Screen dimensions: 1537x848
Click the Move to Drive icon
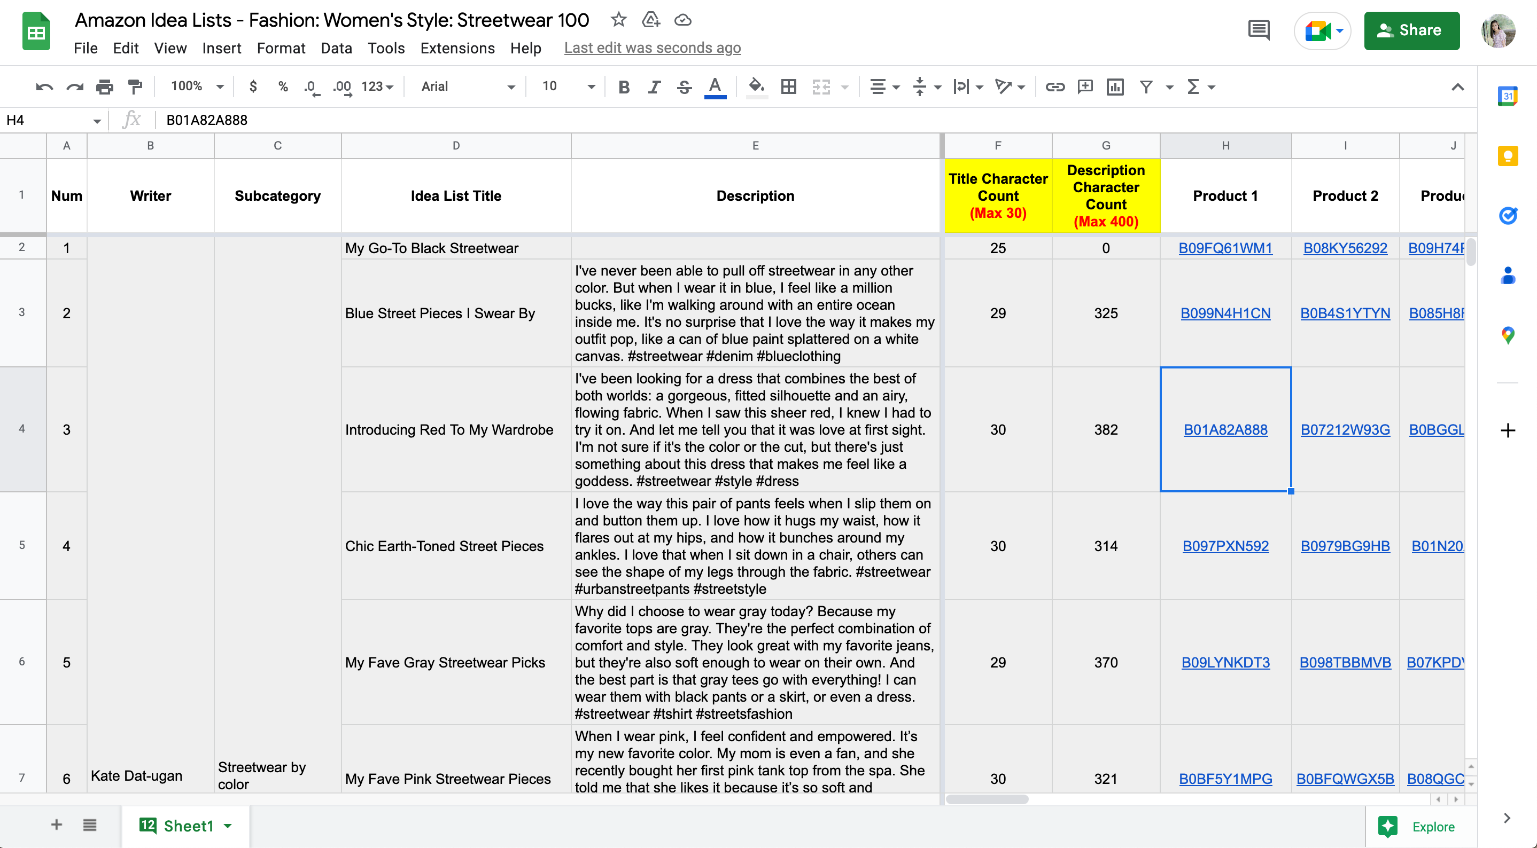tap(650, 20)
